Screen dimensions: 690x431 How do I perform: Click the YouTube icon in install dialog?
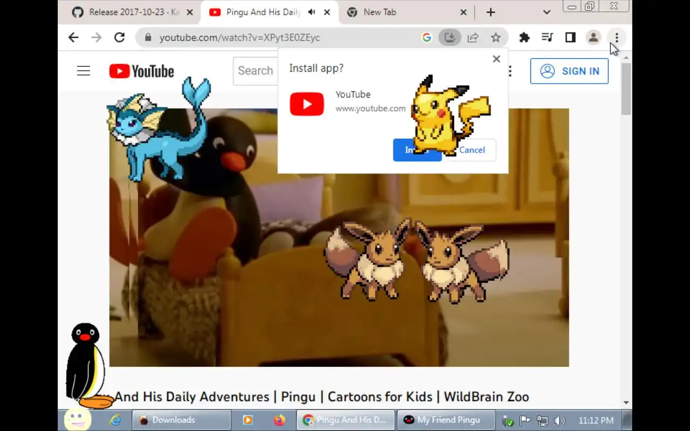click(307, 104)
